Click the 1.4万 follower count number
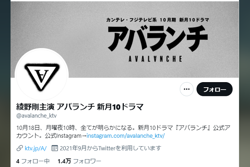Viewport: 250px width, 167px height. 64,161
